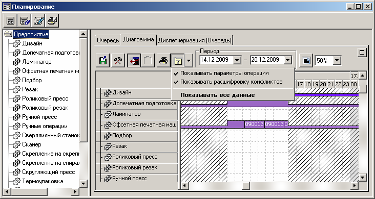This screenshot has width=375, height=199.
Task: Click the red arrow list toolbar button
Action: point(134,61)
